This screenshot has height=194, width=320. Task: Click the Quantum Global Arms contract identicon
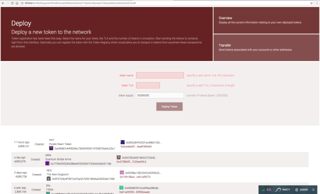(47, 163)
